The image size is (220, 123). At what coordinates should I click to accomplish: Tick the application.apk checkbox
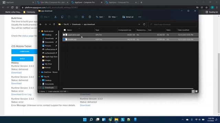pos(64,35)
